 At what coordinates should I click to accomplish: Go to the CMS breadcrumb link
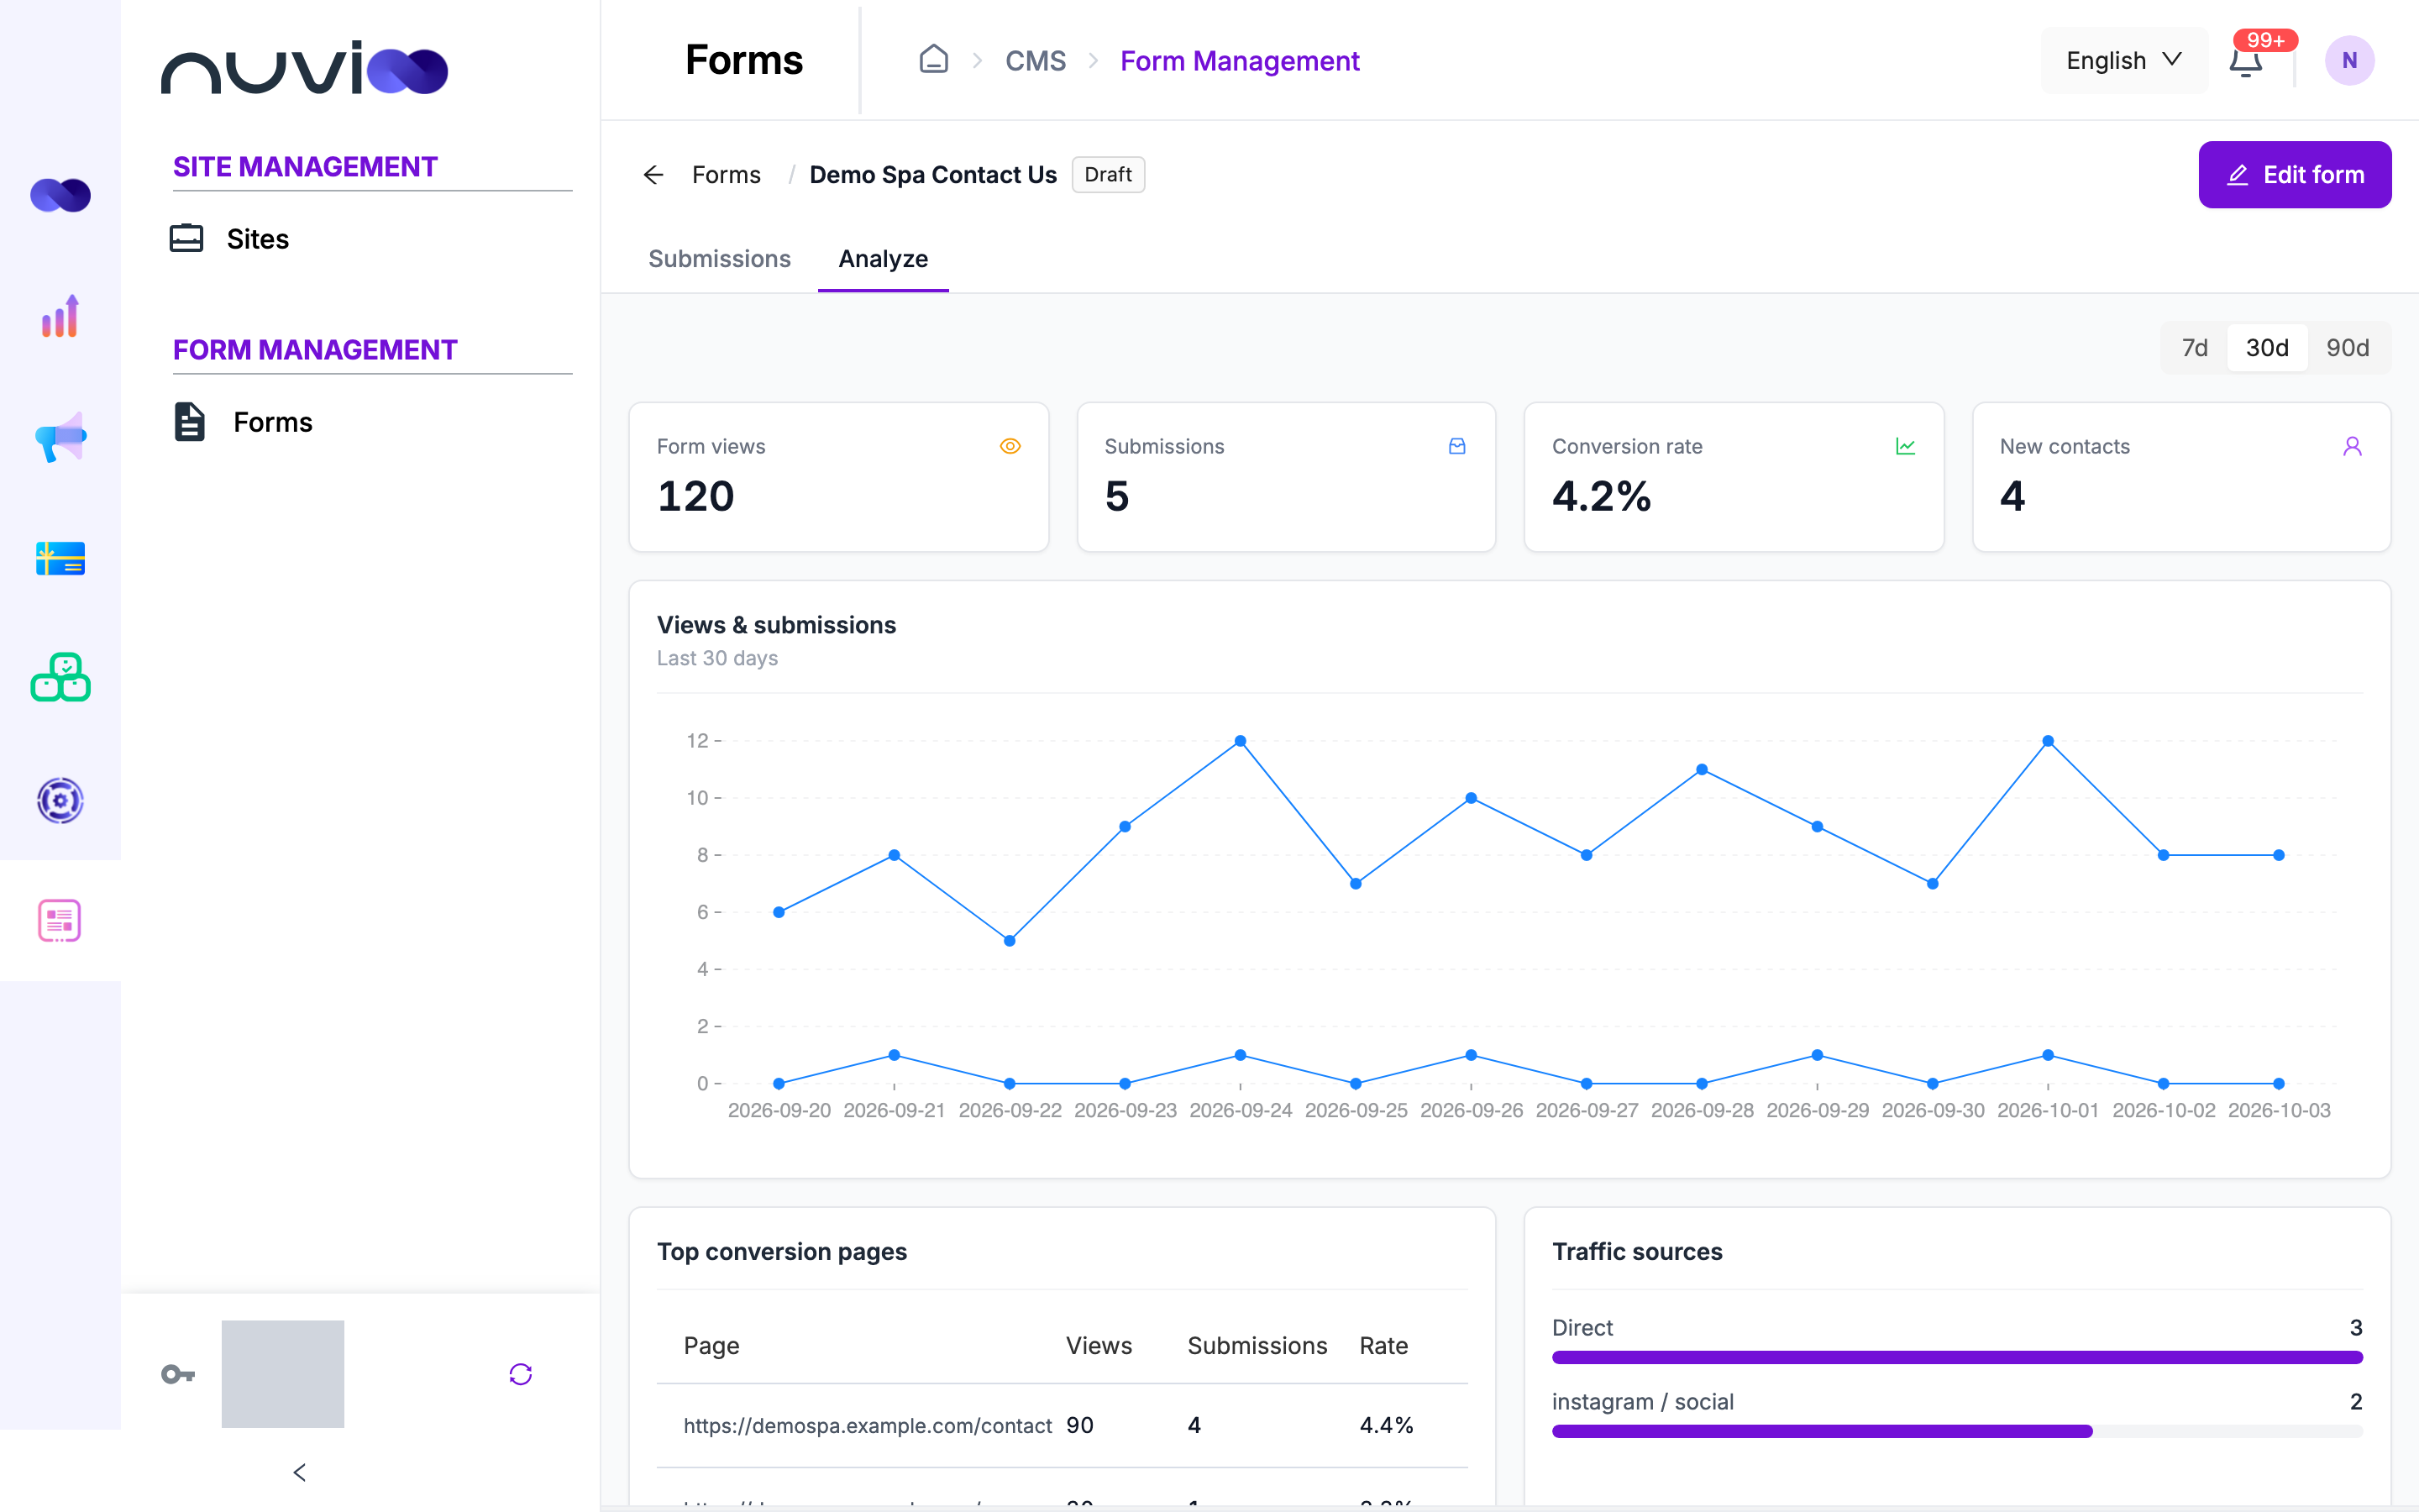(x=1035, y=61)
